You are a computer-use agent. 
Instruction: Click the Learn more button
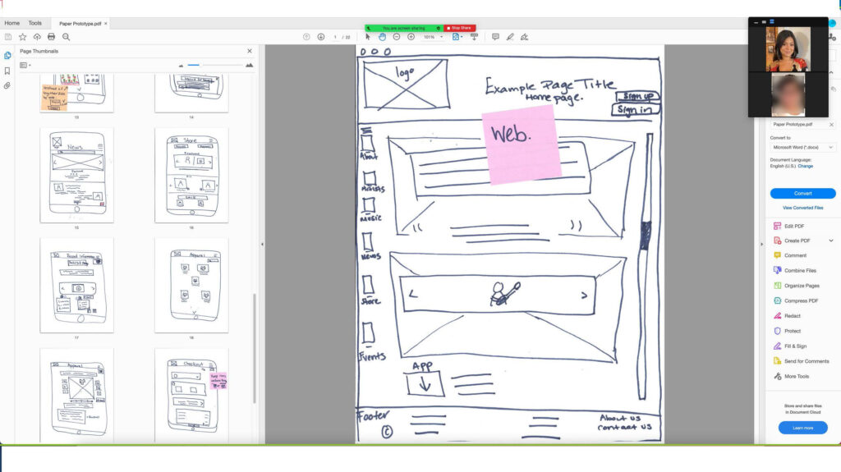(x=802, y=428)
